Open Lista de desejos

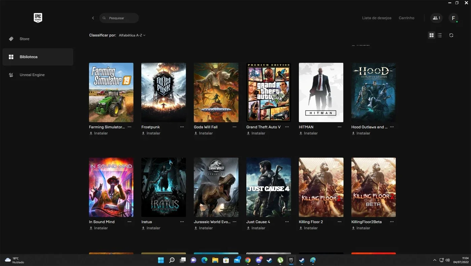[x=376, y=18]
